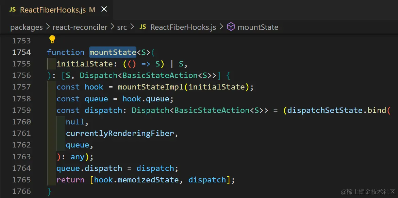Click any type on line 1763
Viewport: 398px width, 198px height.
[x=78, y=157]
